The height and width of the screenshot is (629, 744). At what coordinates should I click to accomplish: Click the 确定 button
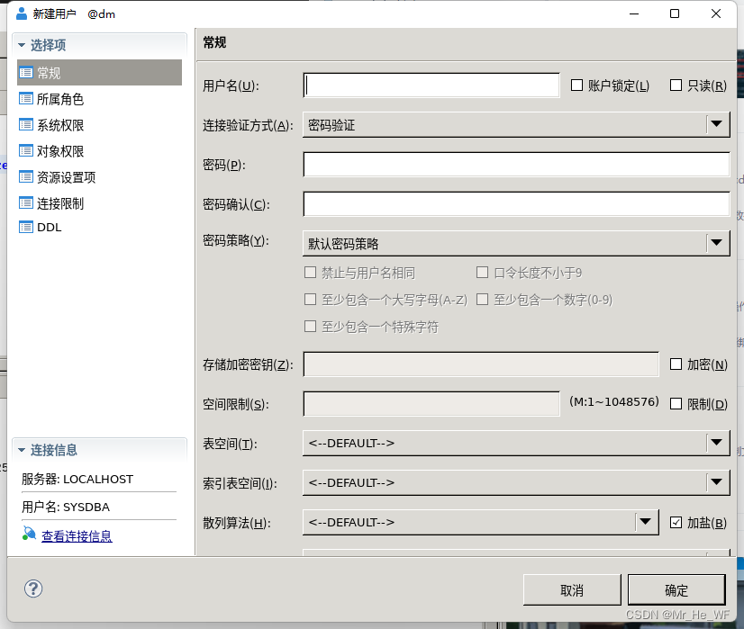pyautogui.click(x=676, y=590)
